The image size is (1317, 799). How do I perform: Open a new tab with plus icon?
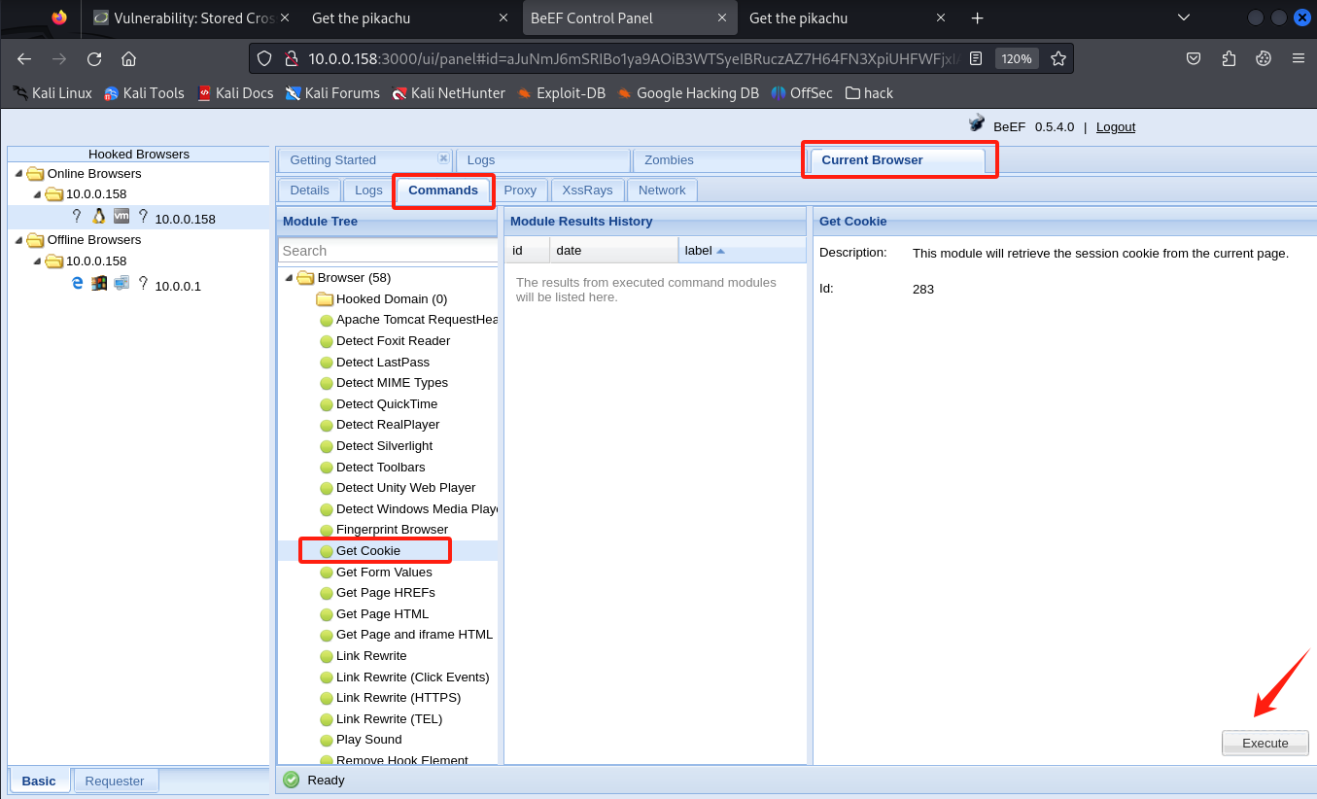click(978, 18)
